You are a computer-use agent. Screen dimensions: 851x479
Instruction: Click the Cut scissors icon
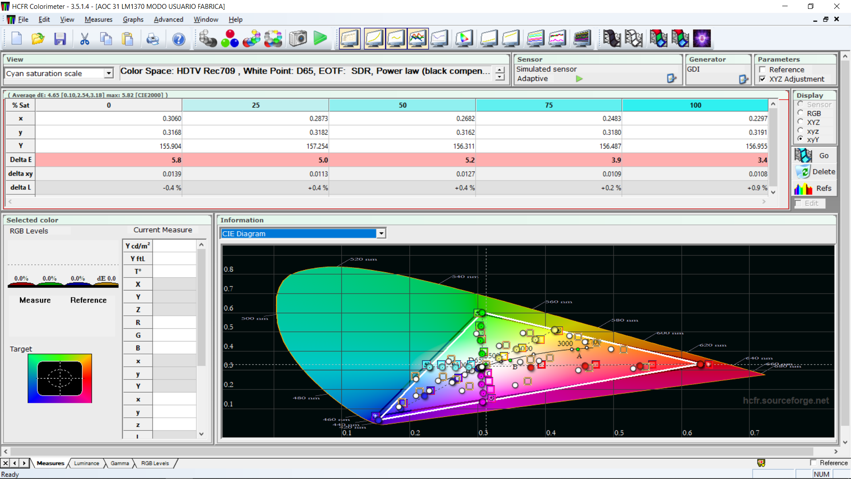[x=84, y=39]
